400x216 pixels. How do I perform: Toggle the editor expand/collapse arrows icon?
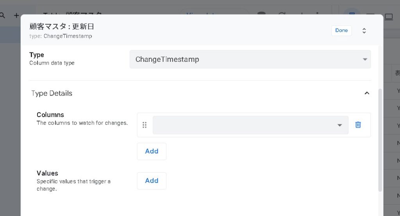pos(364,31)
